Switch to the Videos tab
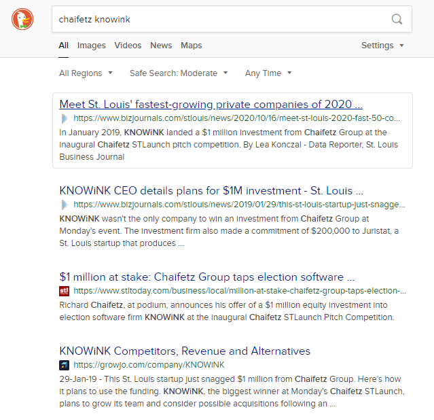This screenshot has height=420, width=434. tap(128, 46)
